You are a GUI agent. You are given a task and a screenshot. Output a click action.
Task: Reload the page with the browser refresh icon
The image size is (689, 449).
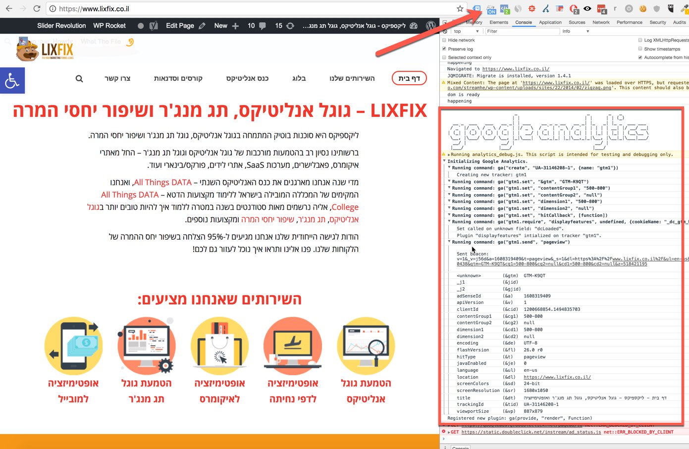pyautogui.click(x=37, y=9)
